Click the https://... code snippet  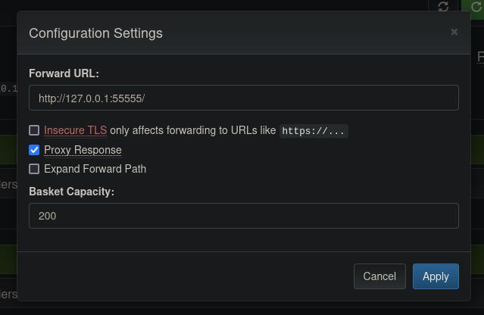point(314,131)
